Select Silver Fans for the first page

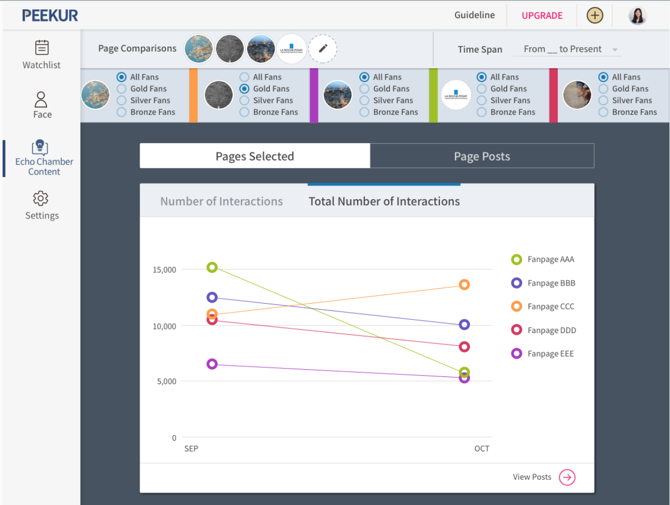tap(121, 101)
